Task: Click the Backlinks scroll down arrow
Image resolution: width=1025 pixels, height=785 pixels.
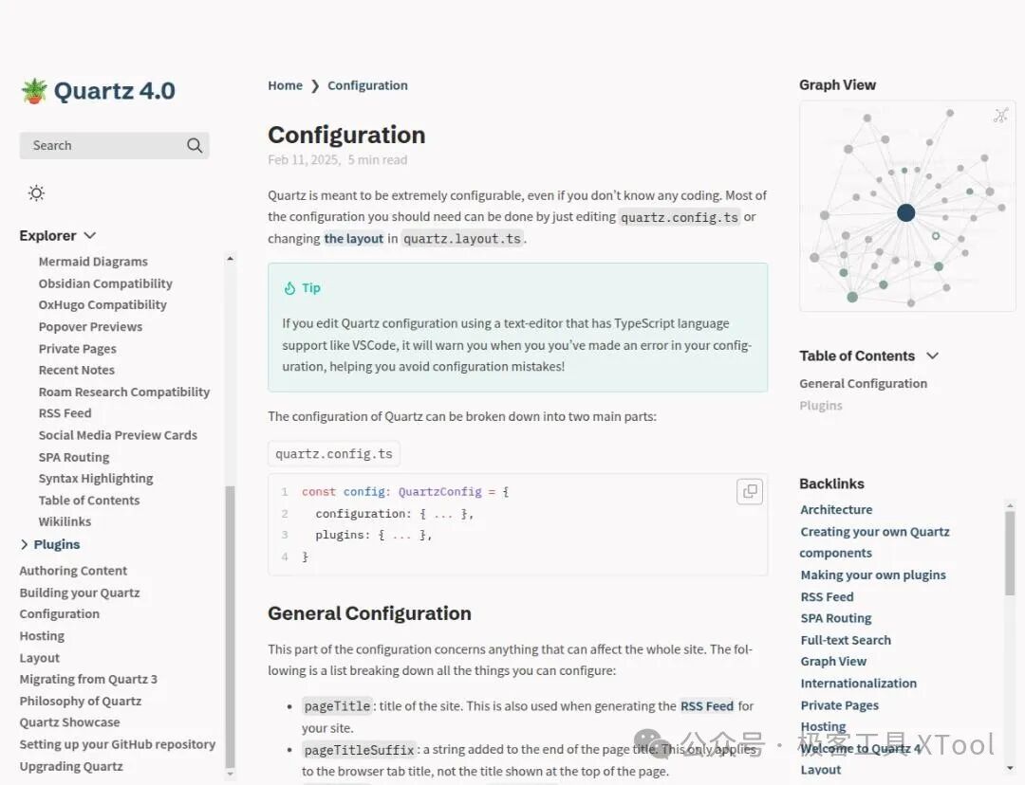Action: (1010, 768)
